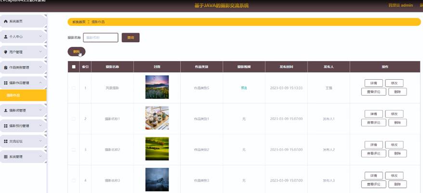Click the grid icon beside 系统管理

[6, 157]
